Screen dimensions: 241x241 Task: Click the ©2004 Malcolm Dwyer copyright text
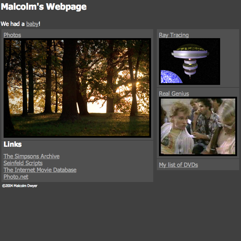(x=20, y=186)
